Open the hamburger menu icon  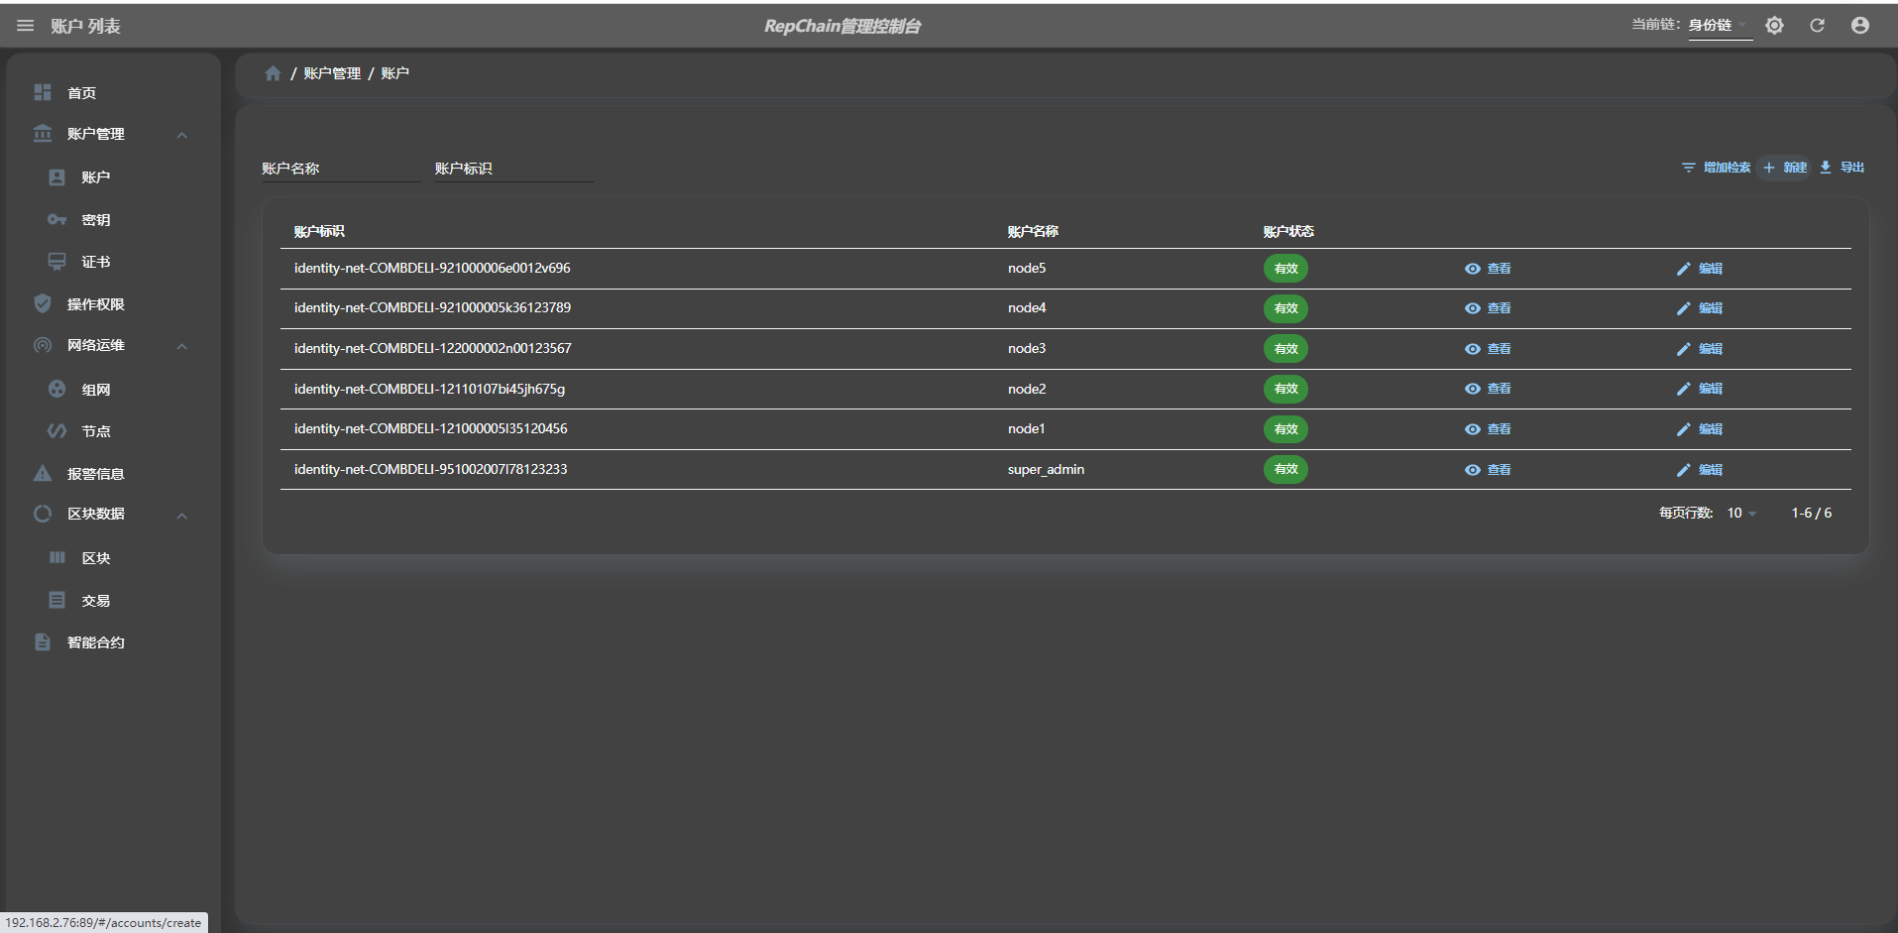[26, 26]
